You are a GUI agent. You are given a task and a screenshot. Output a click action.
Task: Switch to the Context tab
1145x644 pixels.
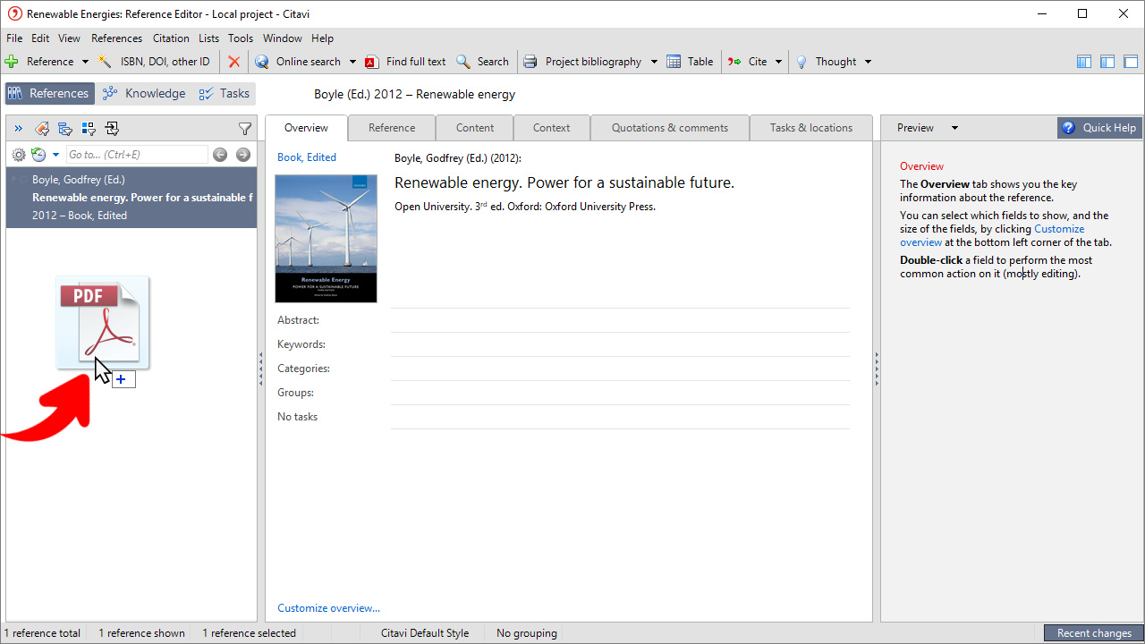coord(551,128)
